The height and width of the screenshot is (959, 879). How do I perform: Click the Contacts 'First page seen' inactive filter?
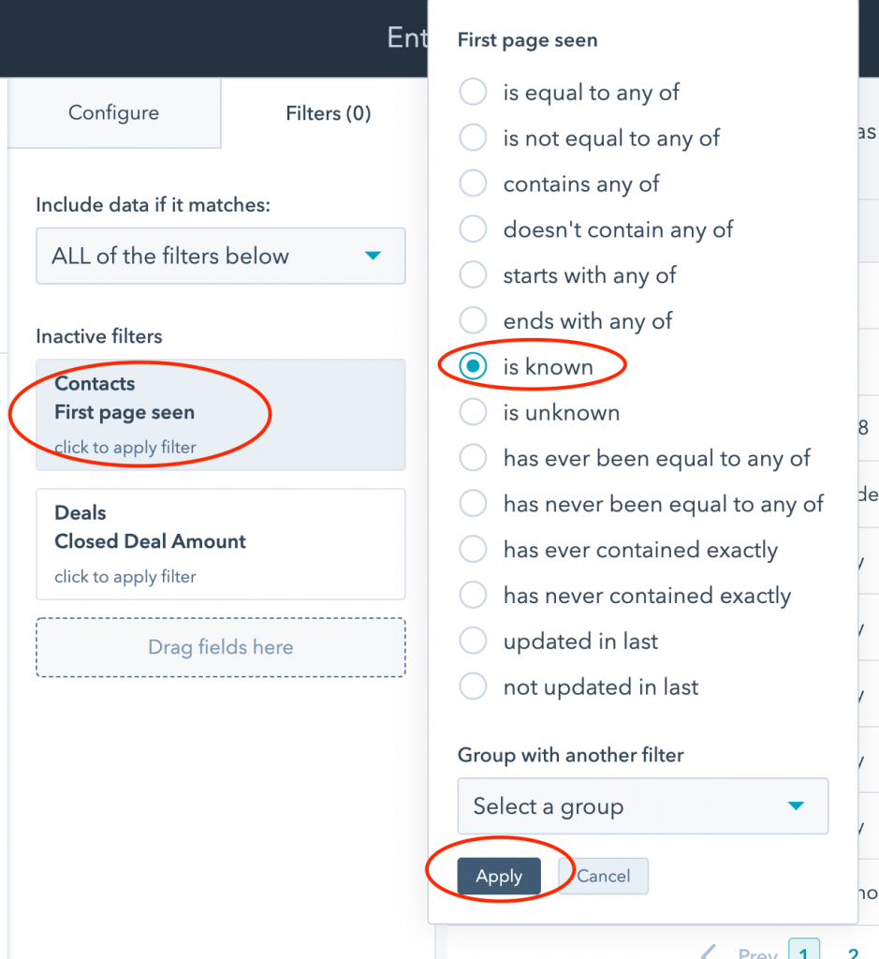(x=220, y=414)
